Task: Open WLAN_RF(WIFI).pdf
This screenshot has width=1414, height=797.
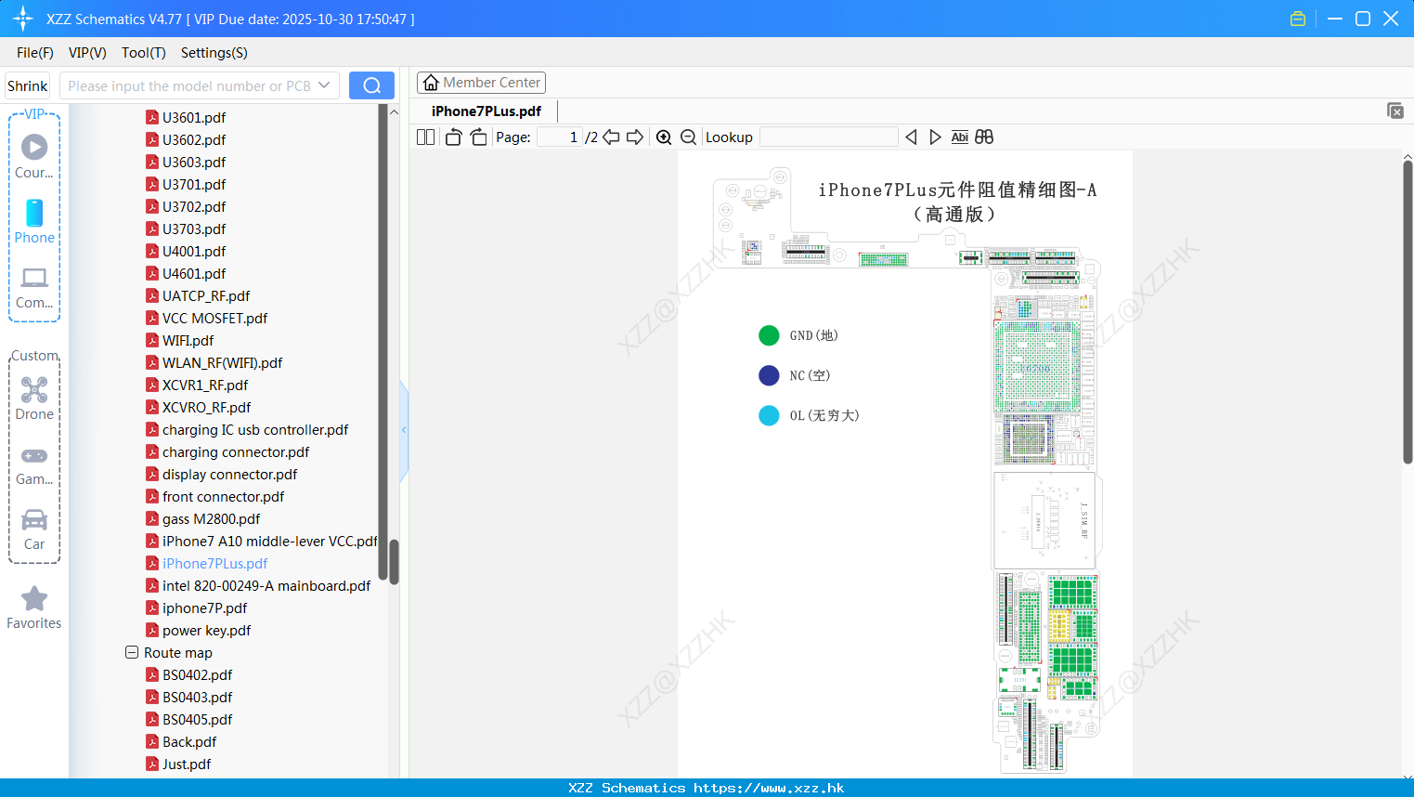Action: tap(214, 362)
